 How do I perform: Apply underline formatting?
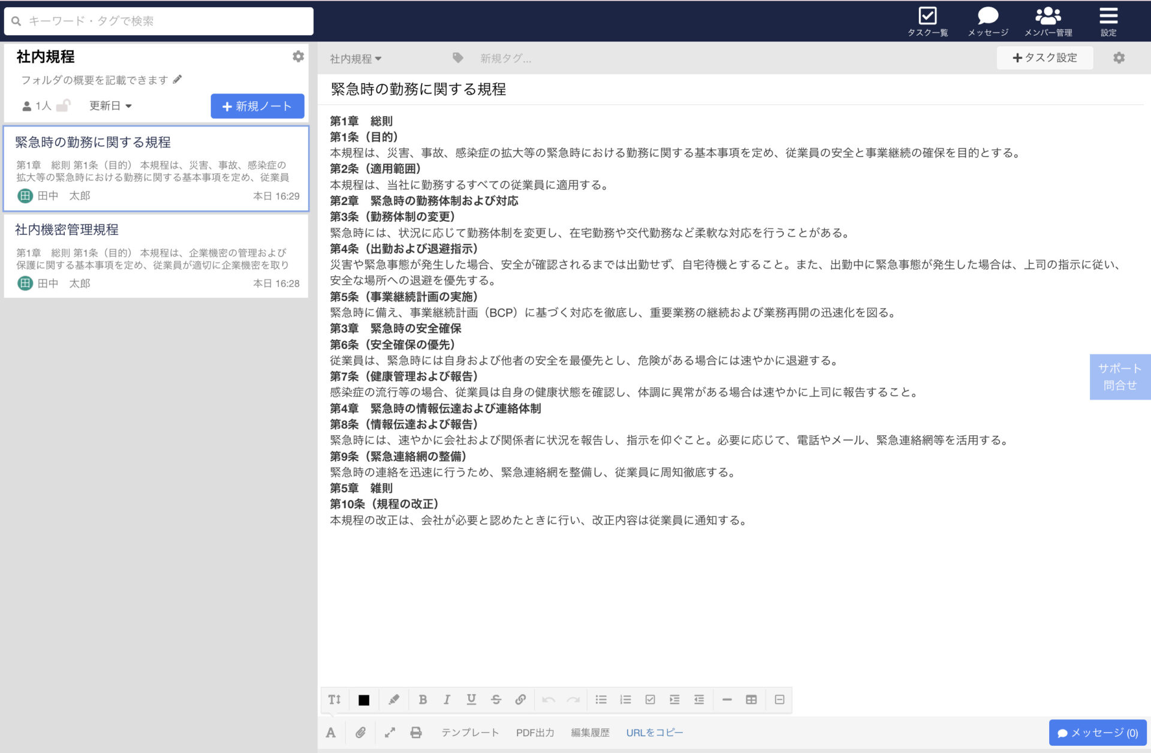coord(471,699)
